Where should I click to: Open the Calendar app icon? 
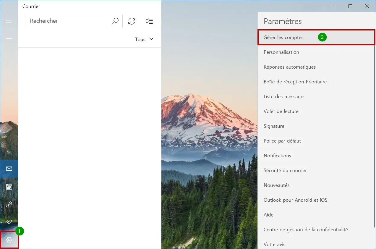tap(9, 187)
